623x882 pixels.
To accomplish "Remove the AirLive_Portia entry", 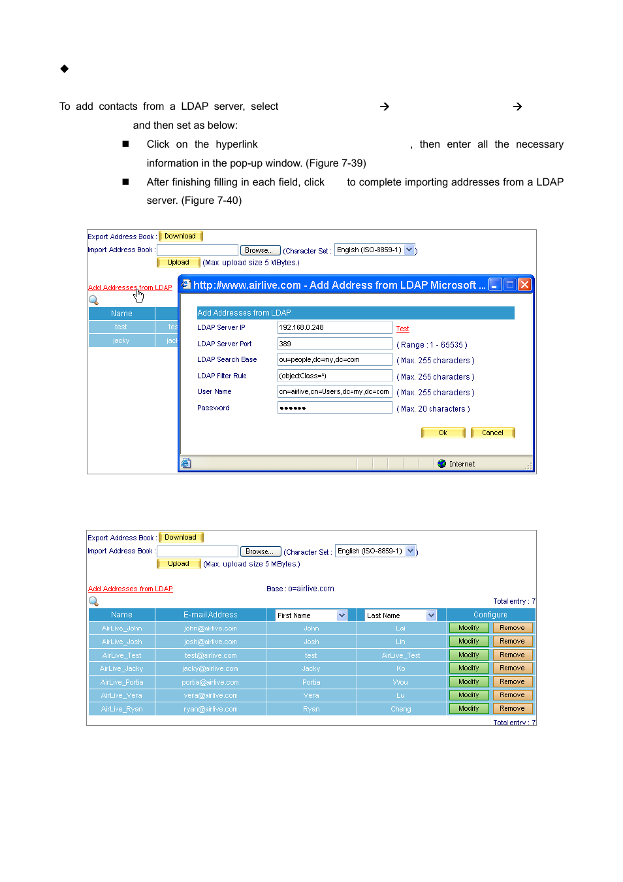I will point(513,681).
